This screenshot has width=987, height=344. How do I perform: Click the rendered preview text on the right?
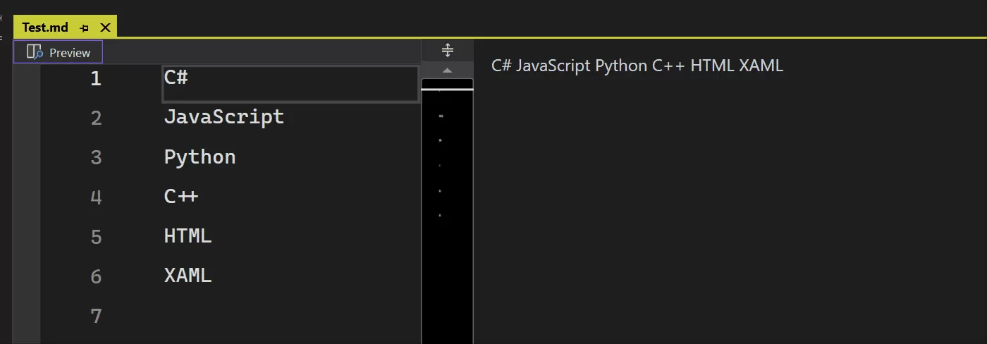coord(637,66)
